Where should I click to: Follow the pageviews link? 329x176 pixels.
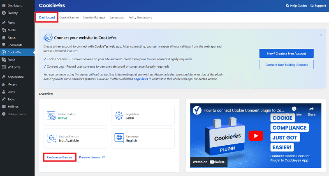[141, 79]
